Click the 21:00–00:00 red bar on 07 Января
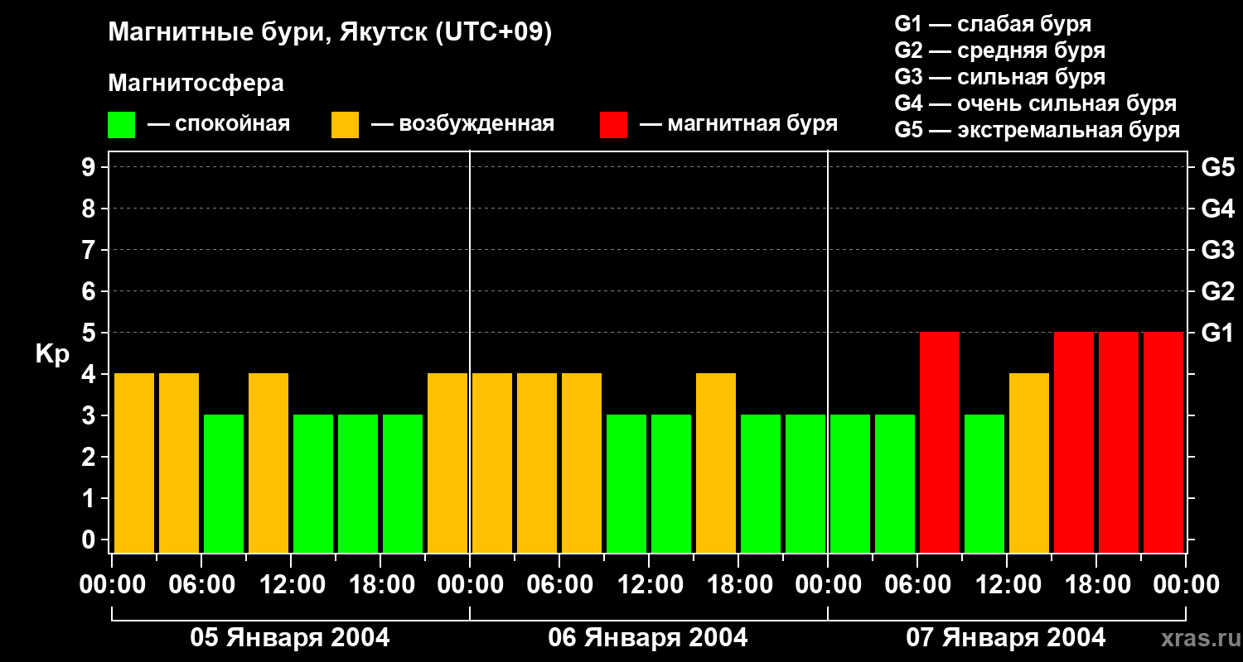The width and height of the screenshot is (1243, 662). coord(1163,442)
